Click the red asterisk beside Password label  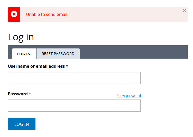coord(30,94)
